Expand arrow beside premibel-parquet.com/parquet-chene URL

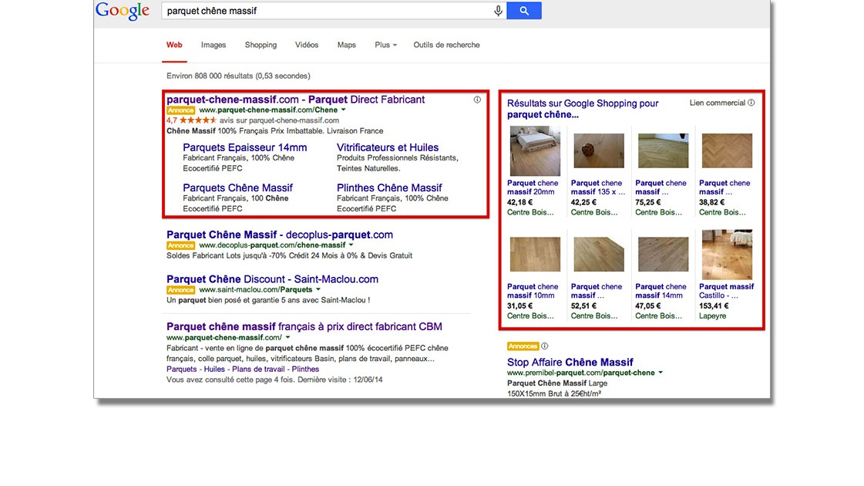[660, 373]
